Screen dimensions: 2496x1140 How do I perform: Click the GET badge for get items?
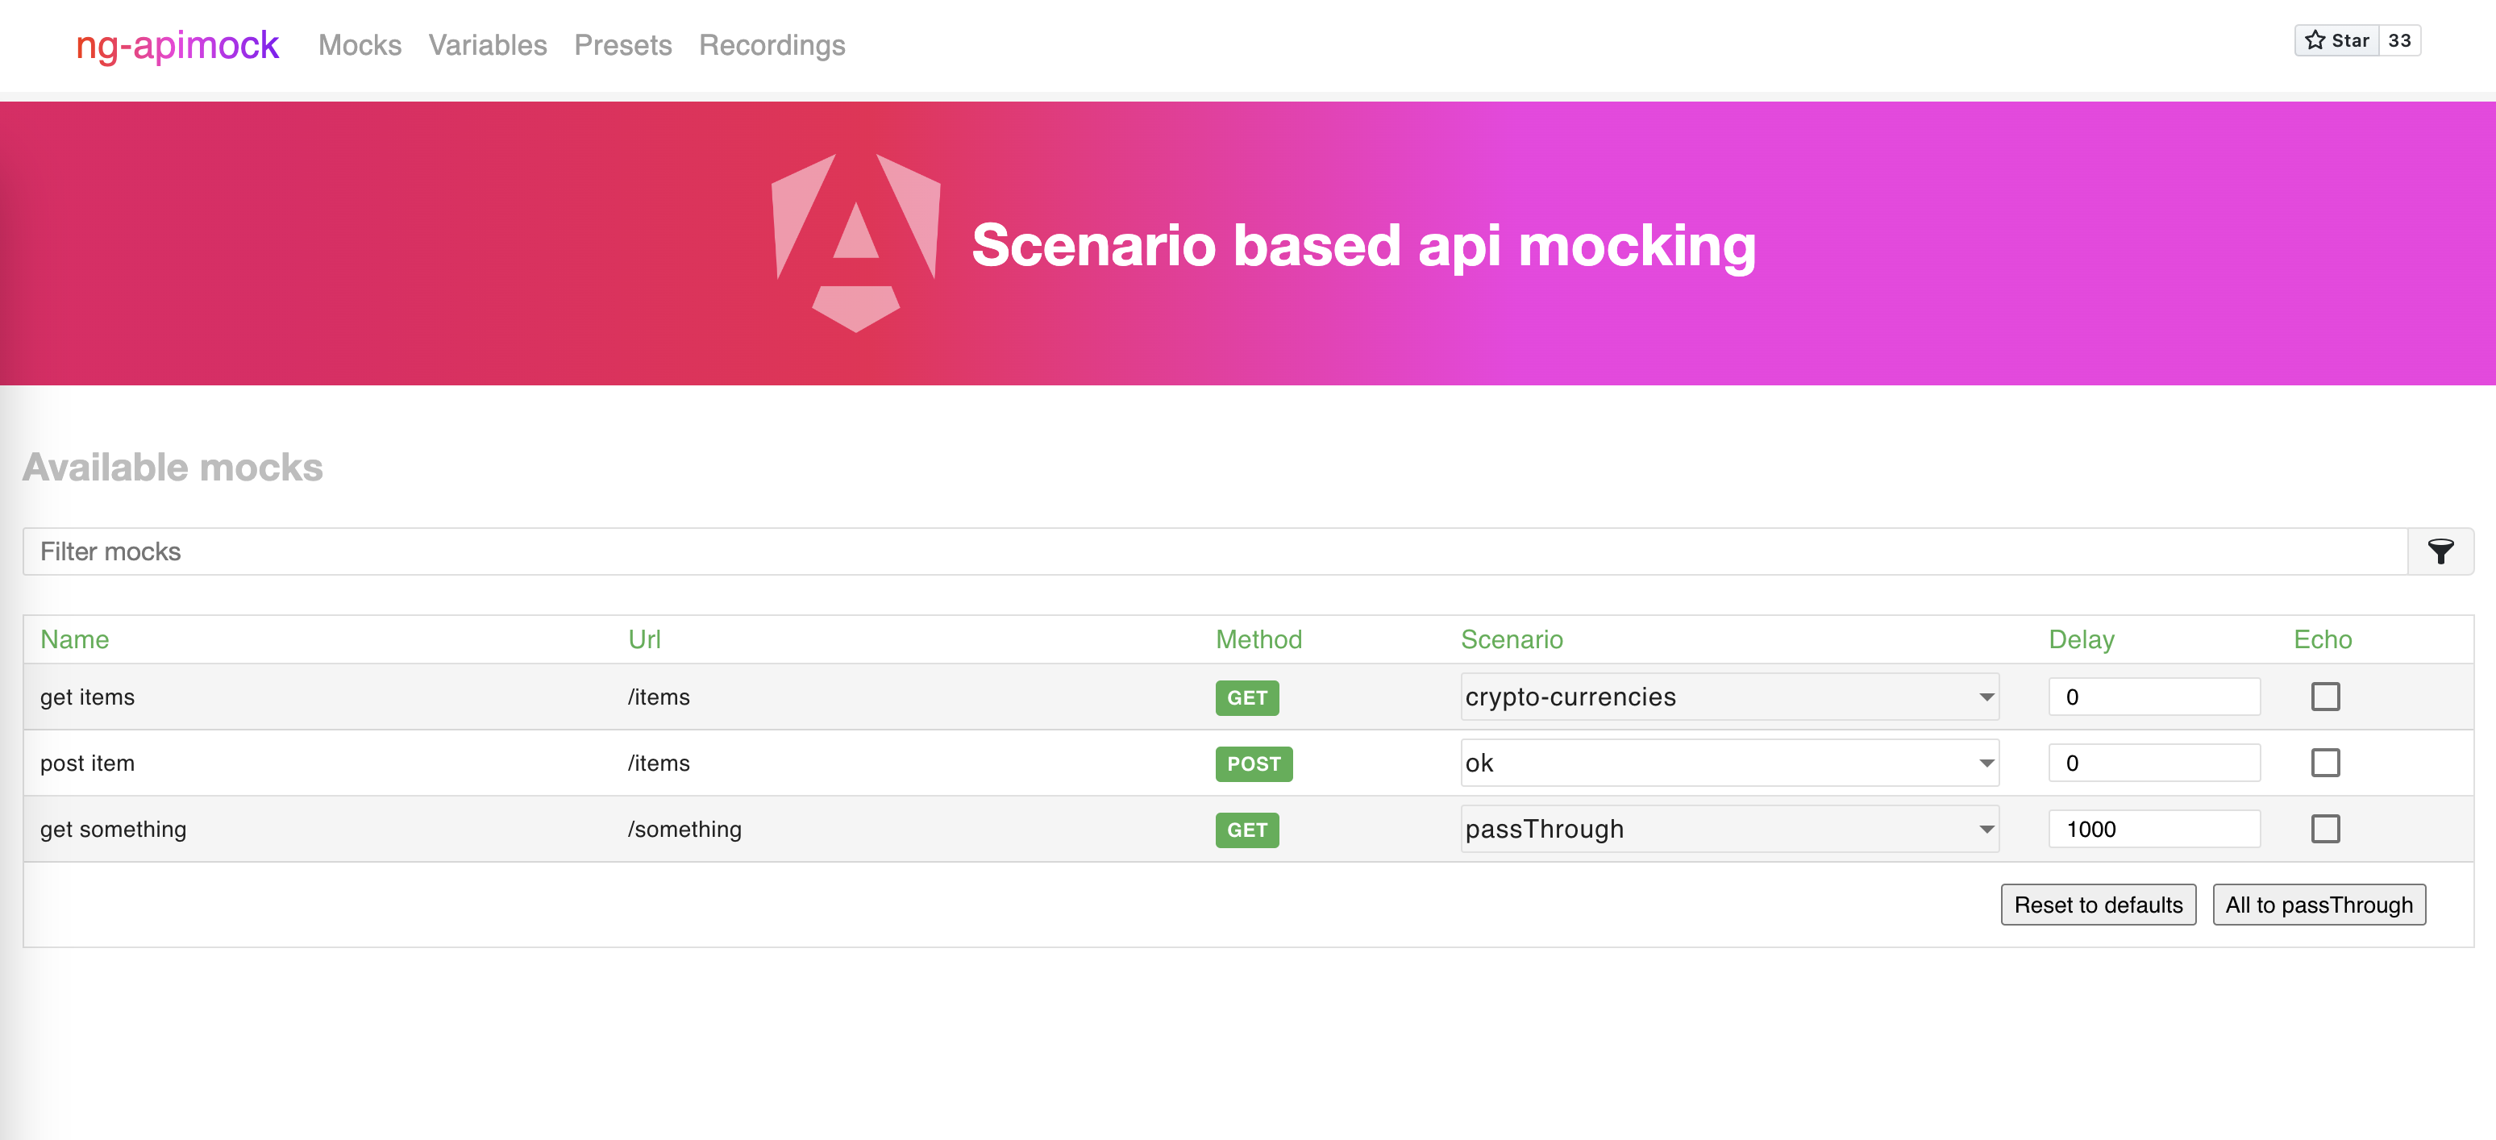pyautogui.click(x=1247, y=697)
